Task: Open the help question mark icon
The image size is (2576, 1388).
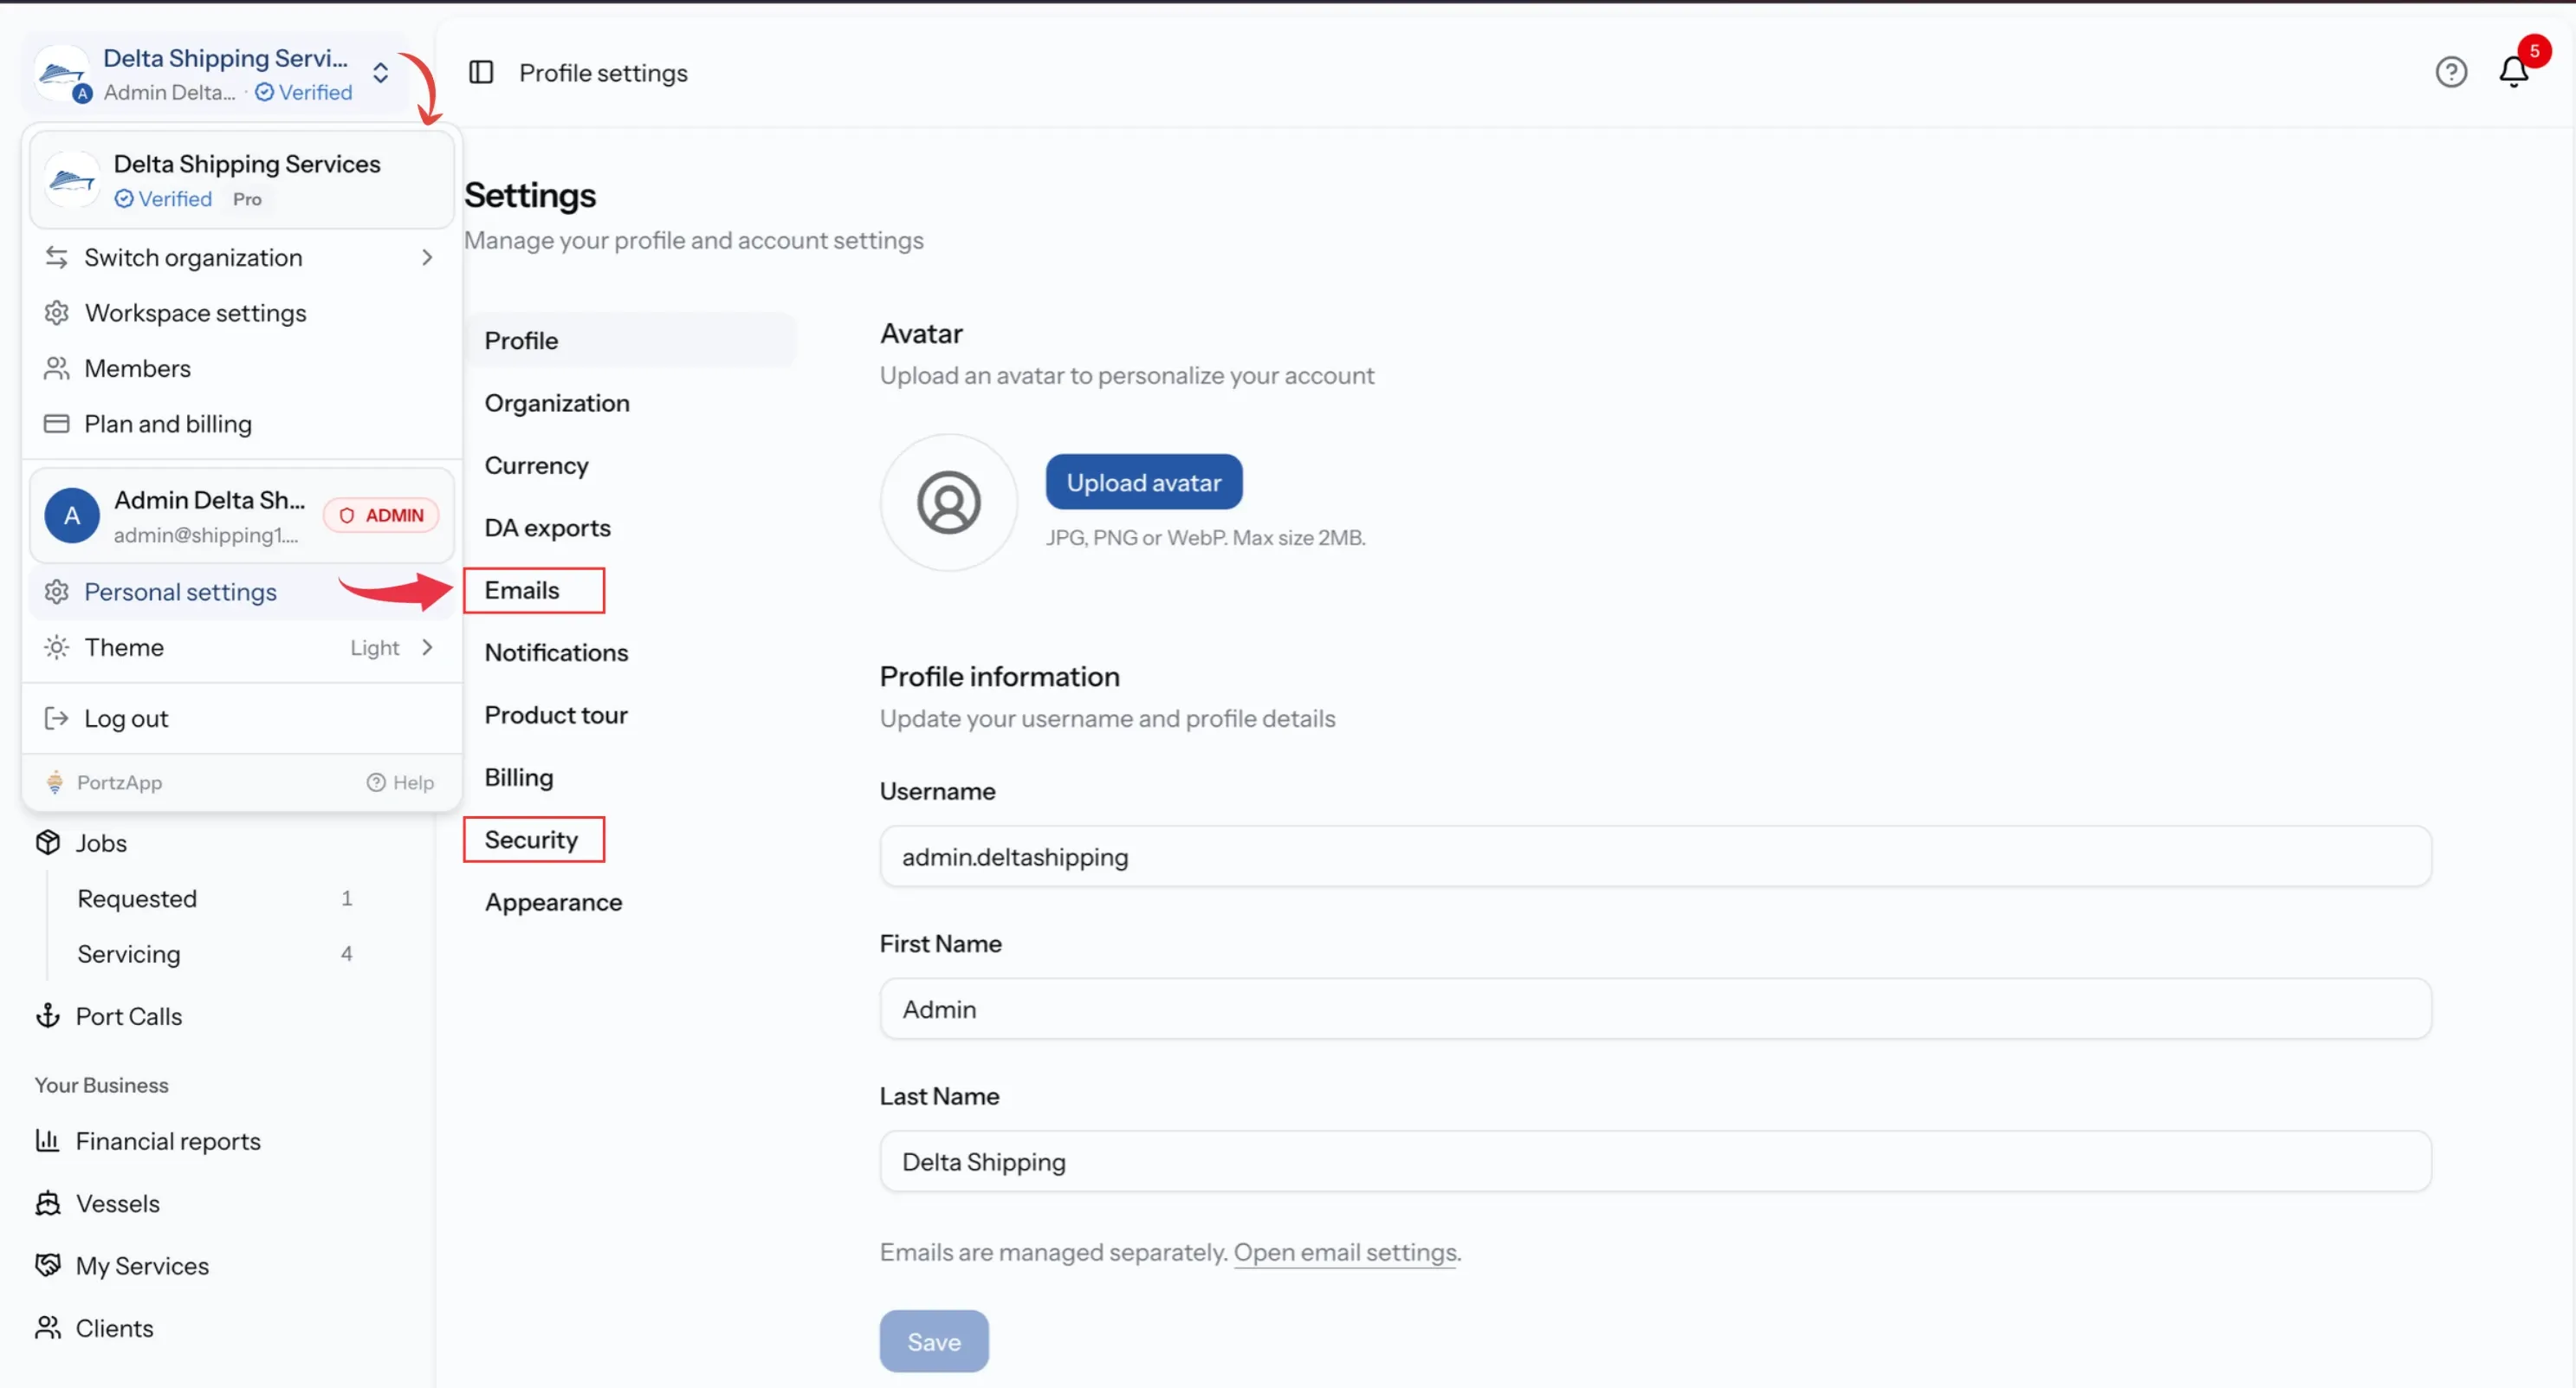Action: [2451, 72]
